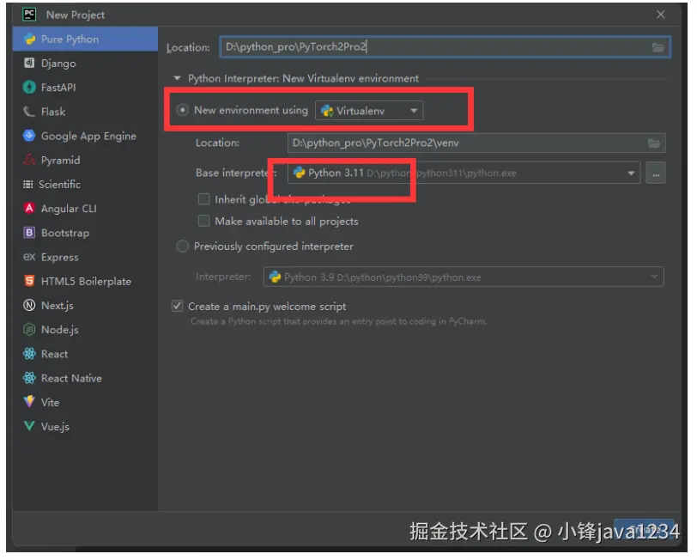The height and width of the screenshot is (560, 697).
Task: Pick the Express project icon
Action: pyautogui.click(x=29, y=257)
